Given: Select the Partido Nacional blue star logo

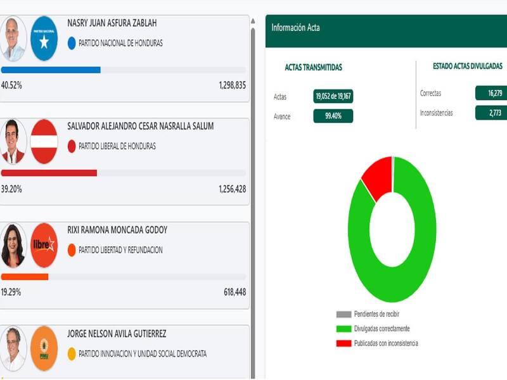Looking at the screenshot, I should click(44, 28).
